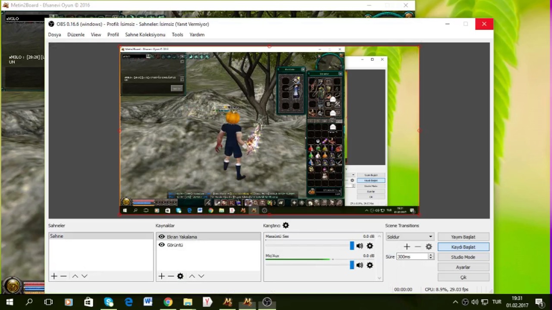Remove the selected scene in Sahneler
The image size is (552, 310).
click(63, 276)
